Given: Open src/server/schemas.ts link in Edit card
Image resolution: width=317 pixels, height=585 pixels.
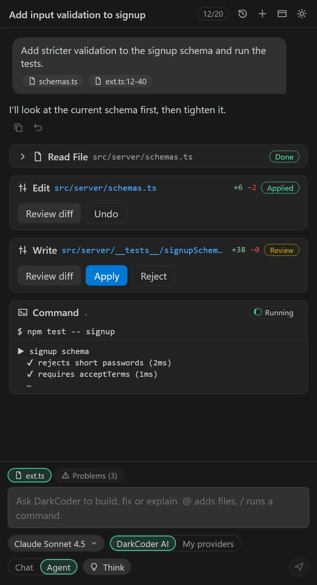Looking at the screenshot, I should click(x=105, y=188).
